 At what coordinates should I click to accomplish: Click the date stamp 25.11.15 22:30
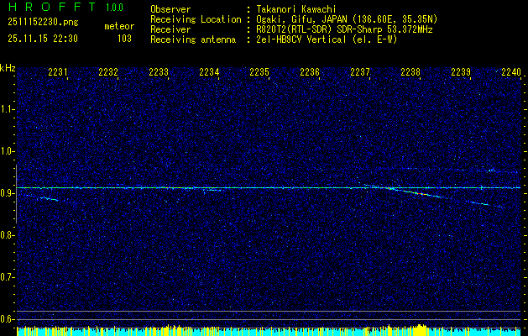[43, 39]
